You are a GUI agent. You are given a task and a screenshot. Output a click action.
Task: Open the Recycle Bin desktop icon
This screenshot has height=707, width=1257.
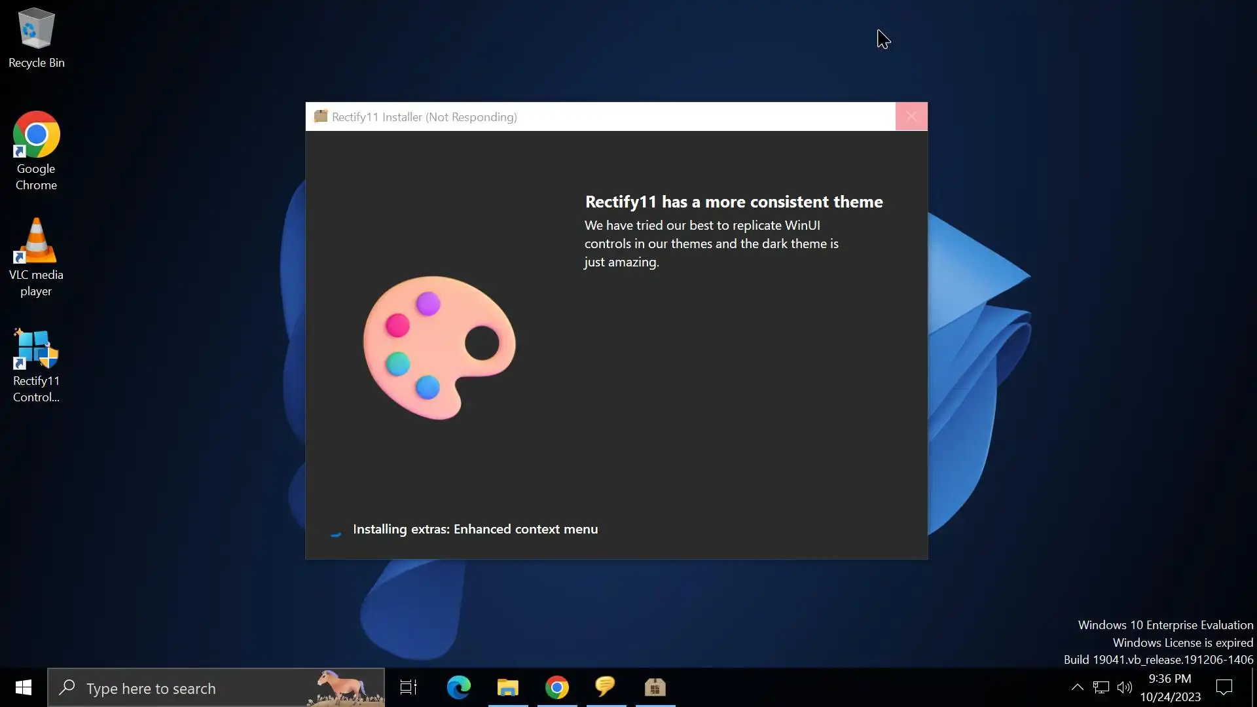[x=36, y=38]
